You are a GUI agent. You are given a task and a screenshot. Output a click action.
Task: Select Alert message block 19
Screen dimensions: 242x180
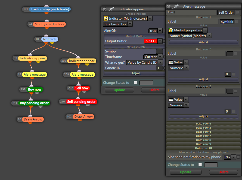35,75
